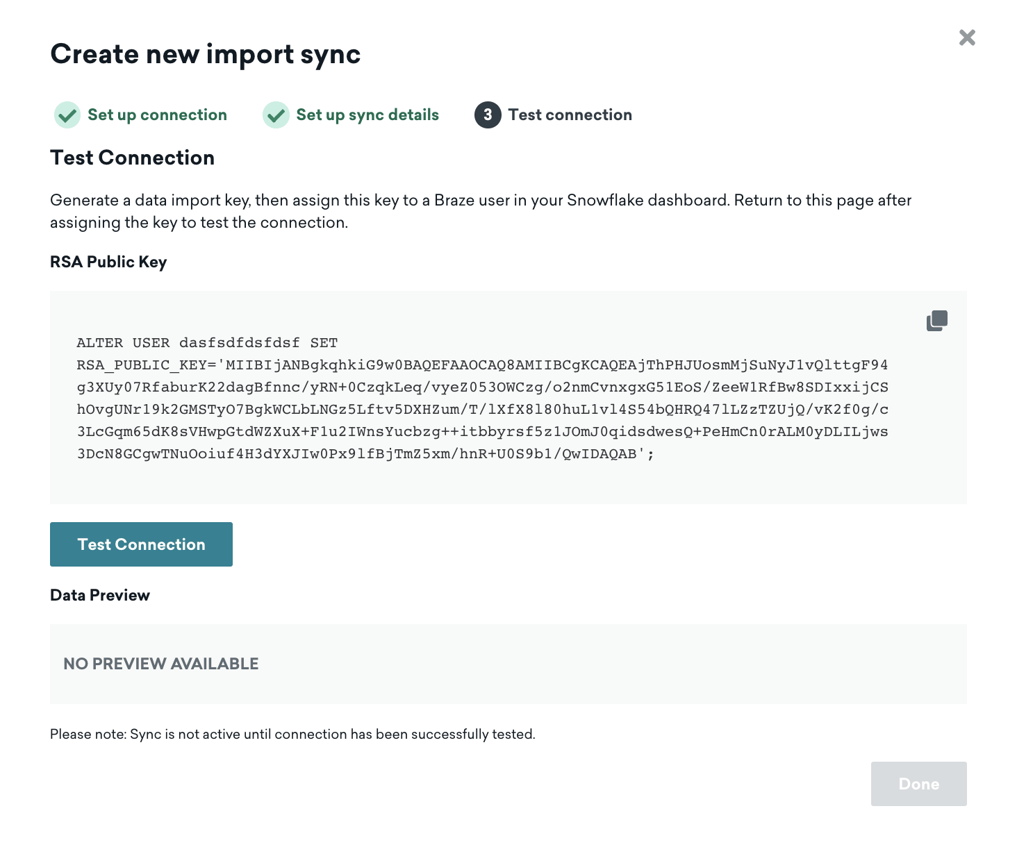Click the step 3 number circle
Image resolution: width=1017 pixels, height=845 pixels.
click(488, 115)
